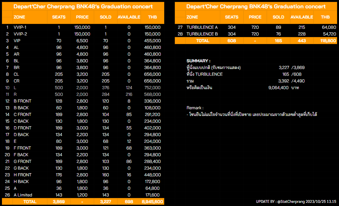Viewport: 339px width, 206px height.
Task: Click the left table total seats 3,869
Action: pos(59,202)
